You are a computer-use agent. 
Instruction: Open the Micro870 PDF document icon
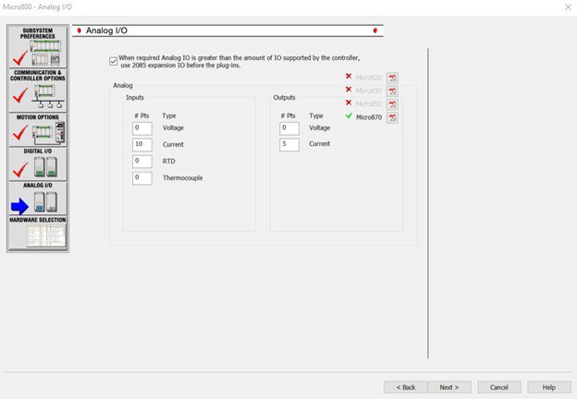click(x=392, y=117)
